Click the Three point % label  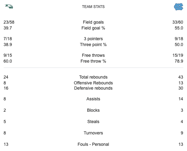93,45
